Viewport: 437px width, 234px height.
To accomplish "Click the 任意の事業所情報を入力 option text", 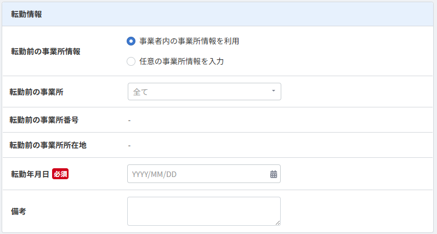I will tap(181, 61).
